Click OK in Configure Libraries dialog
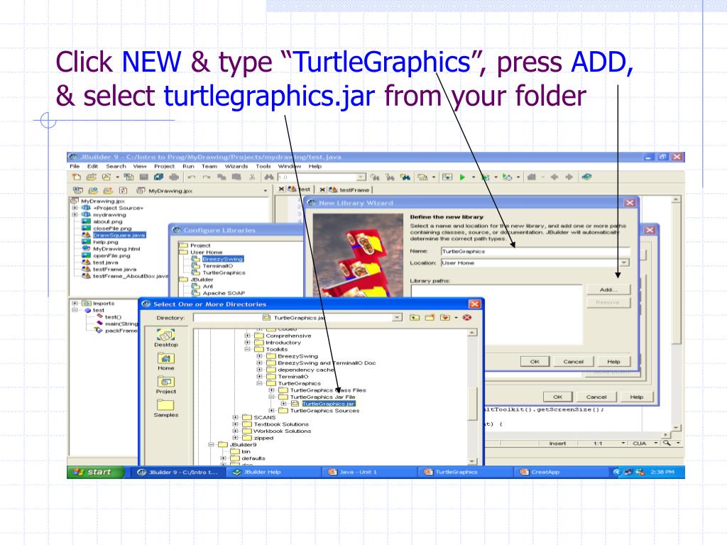 [558, 397]
